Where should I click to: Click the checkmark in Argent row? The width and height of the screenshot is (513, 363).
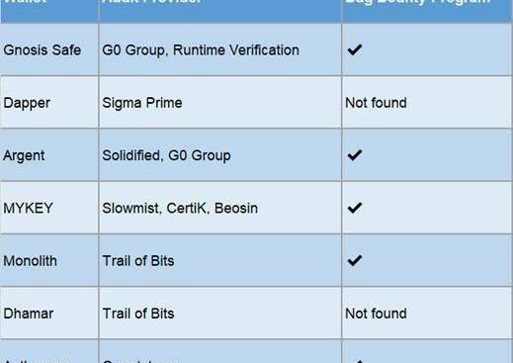pos(355,155)
